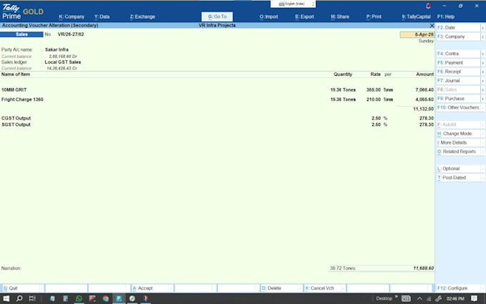
Task: Open the English (India) language selector
Action: [x=293, y=4]
